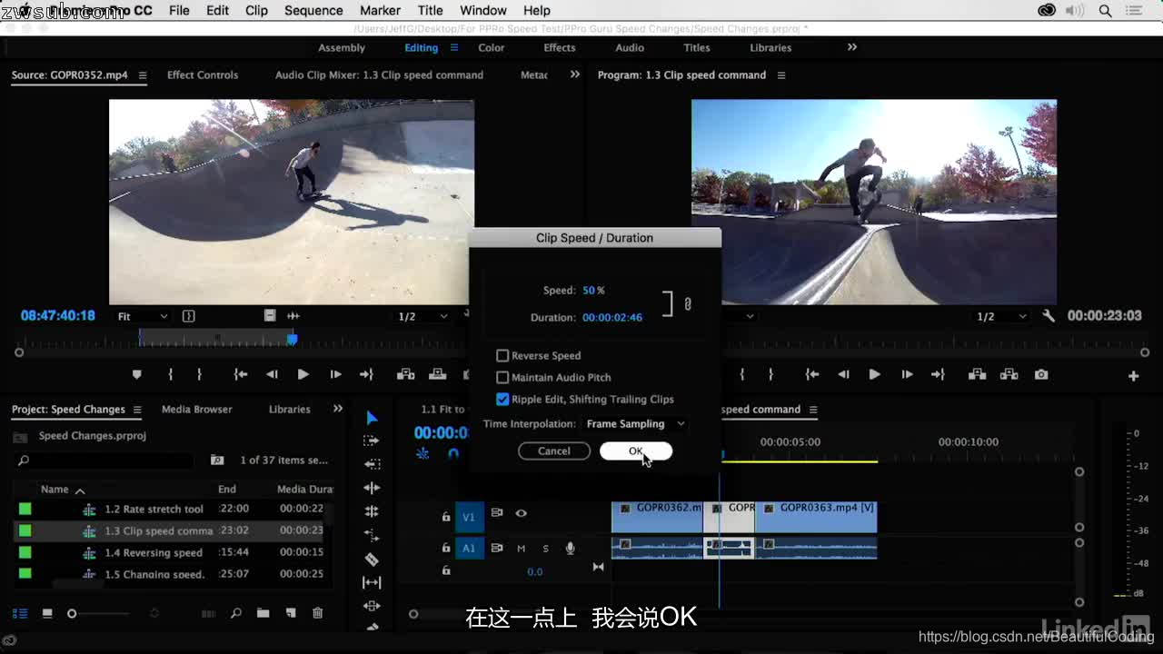Mark Out in Source monitor

[x=199, y=374]
